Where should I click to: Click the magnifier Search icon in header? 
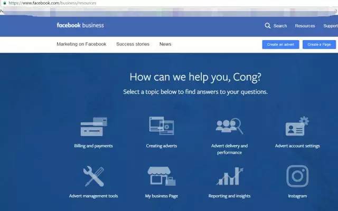click(x=268, y=26)
